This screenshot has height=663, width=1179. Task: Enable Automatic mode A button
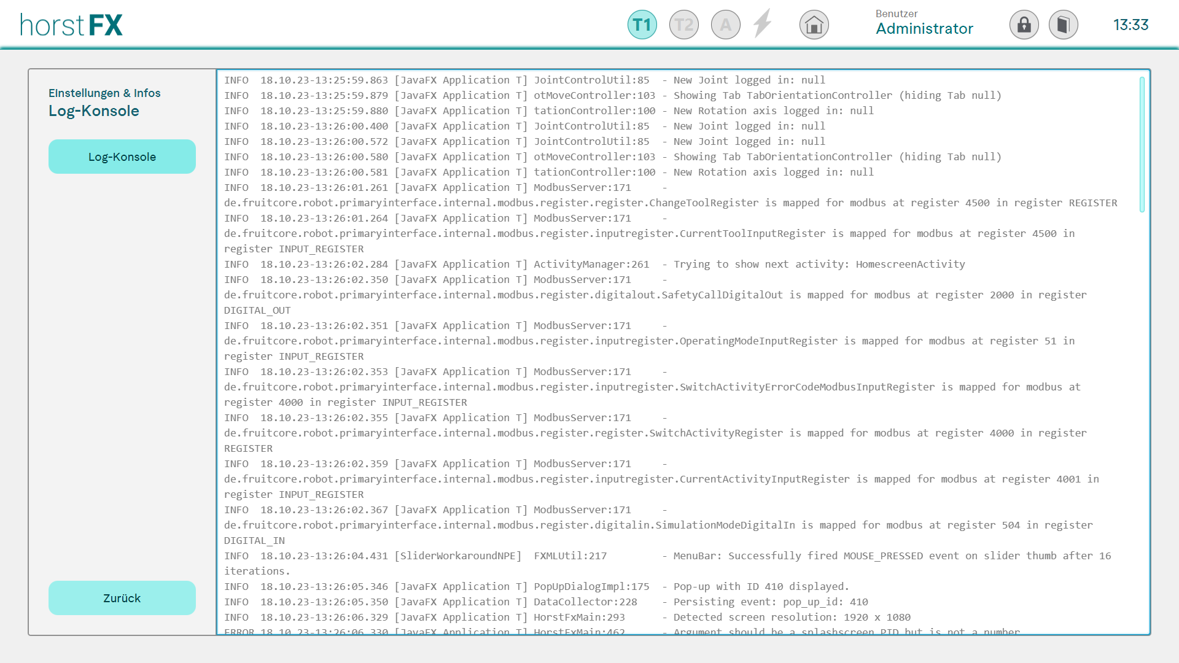click(x=725, y=25)
